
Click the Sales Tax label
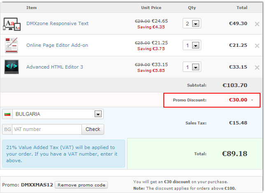196,123
